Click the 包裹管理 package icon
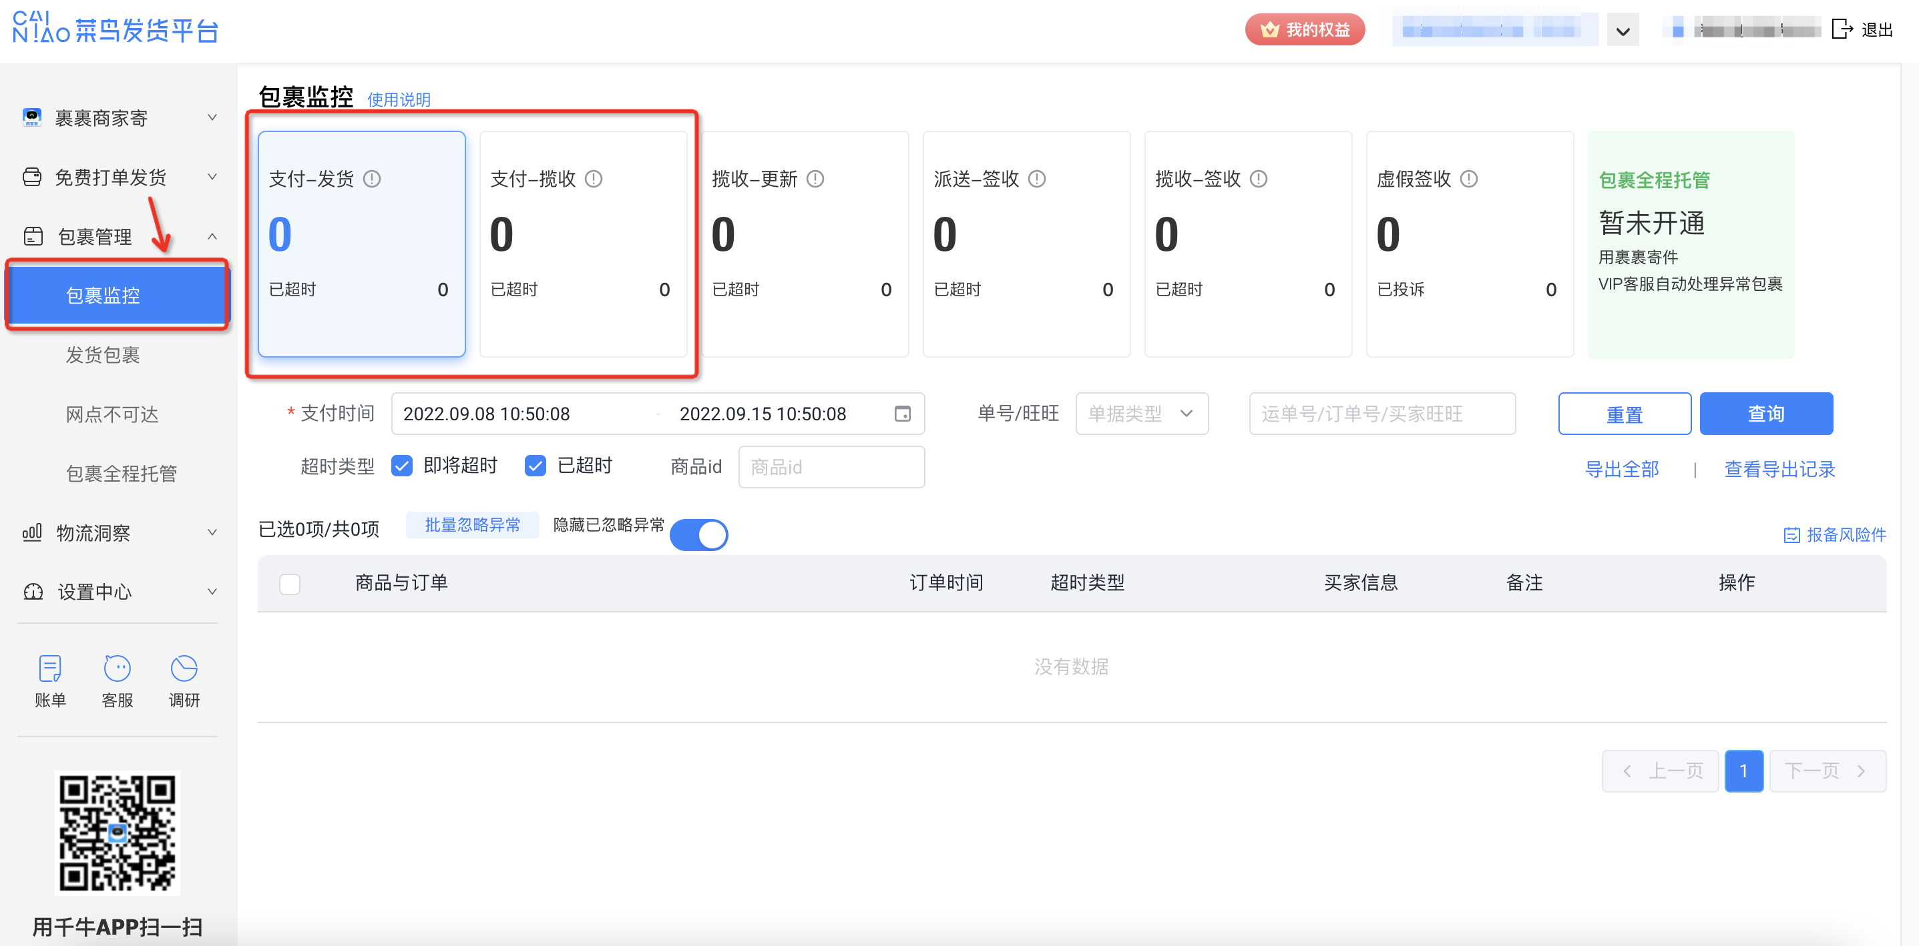Screen dimensions: 1919x946 33,236
